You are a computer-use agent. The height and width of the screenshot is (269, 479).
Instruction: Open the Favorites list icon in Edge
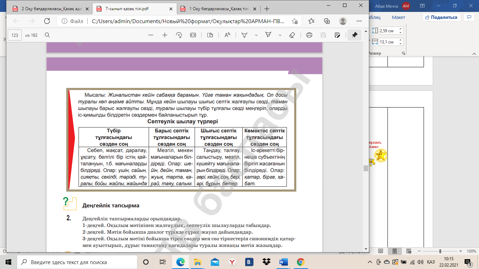pos(311,21)
